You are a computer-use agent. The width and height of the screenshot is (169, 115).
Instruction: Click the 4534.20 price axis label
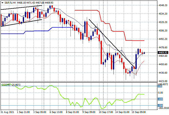pos(163,14)
